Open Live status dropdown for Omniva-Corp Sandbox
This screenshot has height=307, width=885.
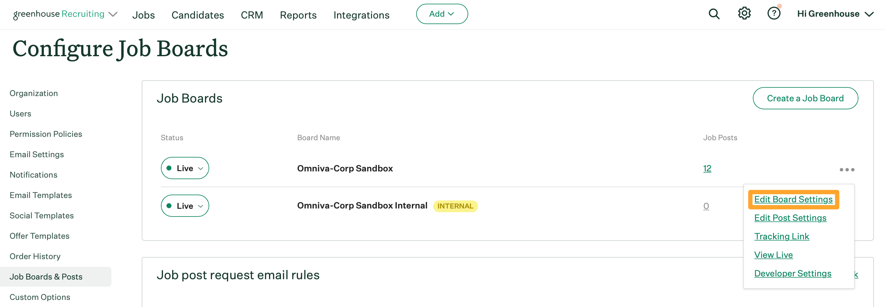185,168
